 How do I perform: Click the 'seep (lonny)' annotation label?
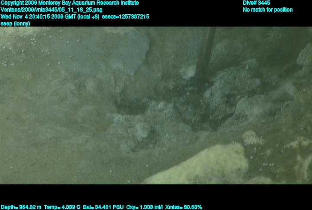(x=15, y=24)
